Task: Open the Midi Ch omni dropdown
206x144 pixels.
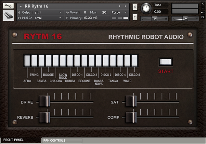Action: click(40, 18)
